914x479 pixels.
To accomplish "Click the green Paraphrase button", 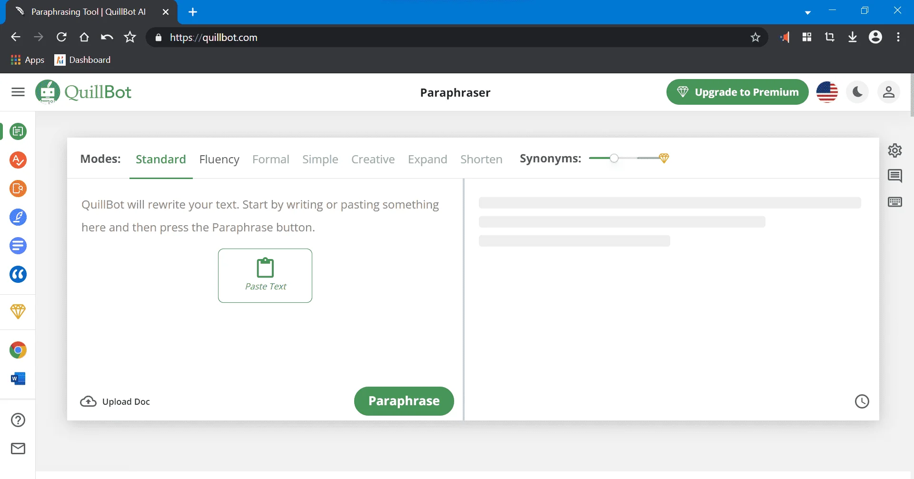I will coord(404,401).
